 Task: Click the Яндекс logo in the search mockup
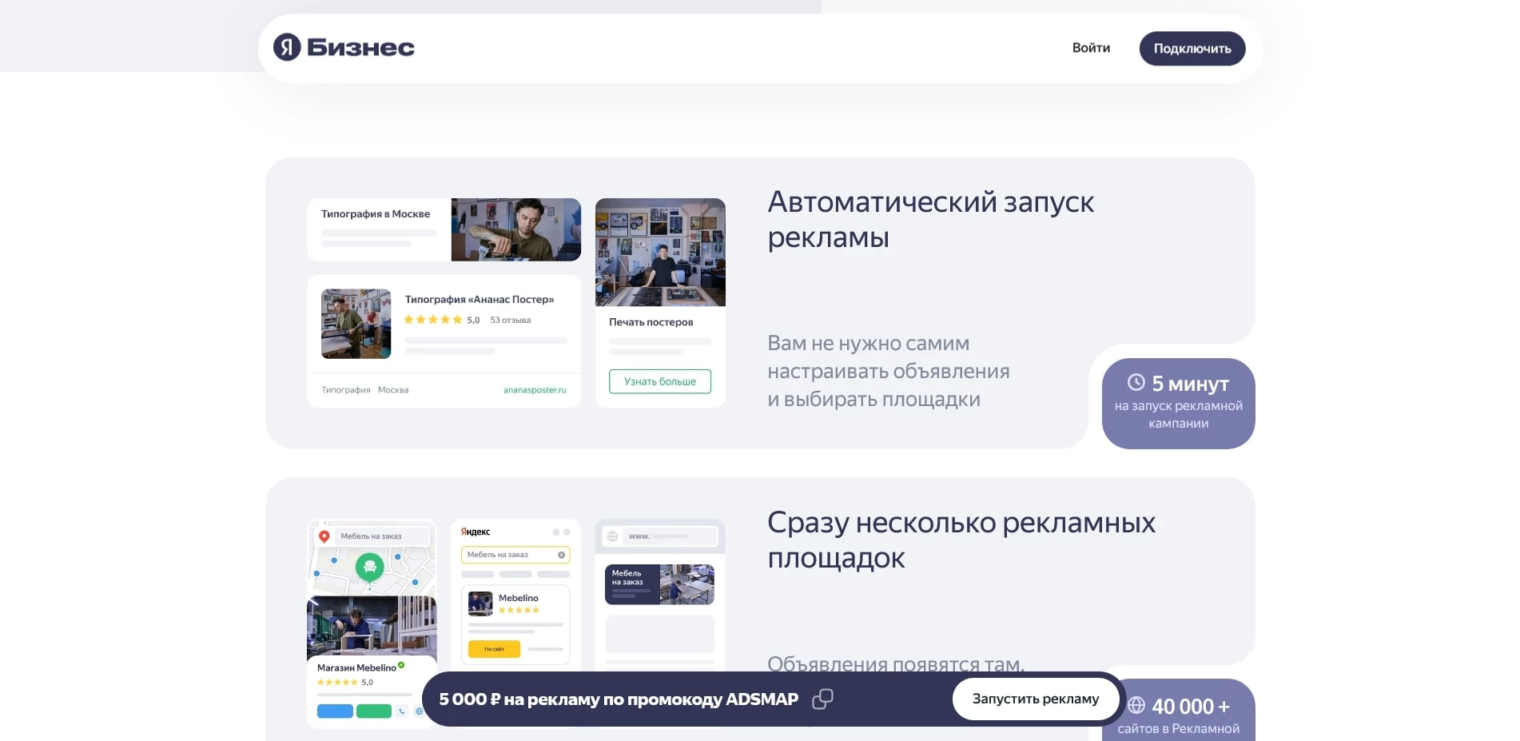click(x=475, y=532)
